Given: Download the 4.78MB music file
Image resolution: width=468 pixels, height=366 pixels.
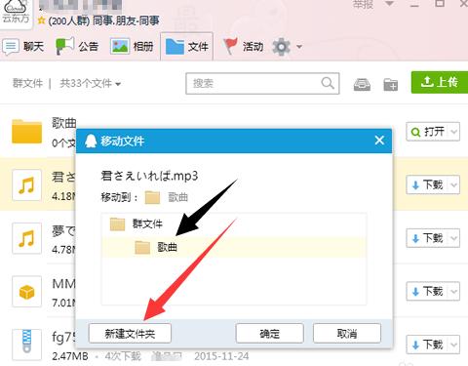Looking at the screenshot, I should click(x=427, y=238).
